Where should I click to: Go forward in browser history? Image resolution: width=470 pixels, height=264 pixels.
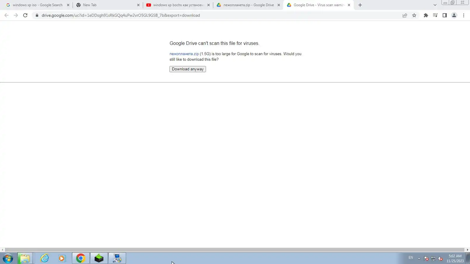coord(16,15)
